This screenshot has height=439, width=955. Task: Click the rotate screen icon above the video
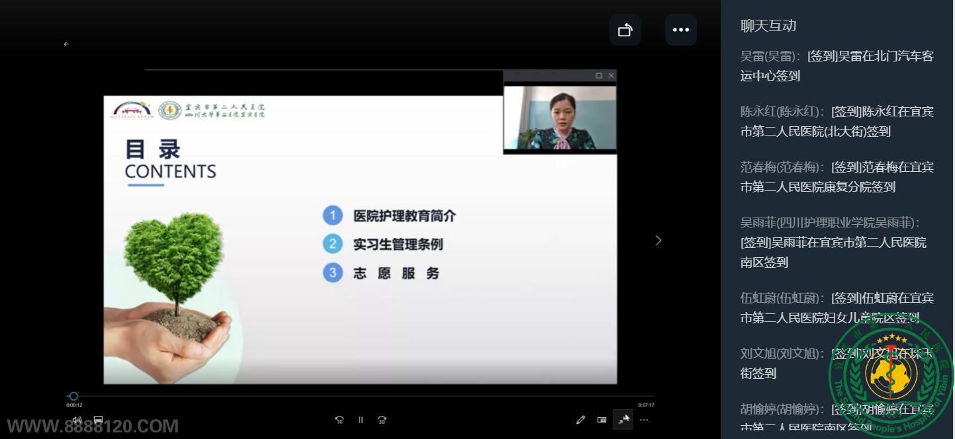(625, 30)
